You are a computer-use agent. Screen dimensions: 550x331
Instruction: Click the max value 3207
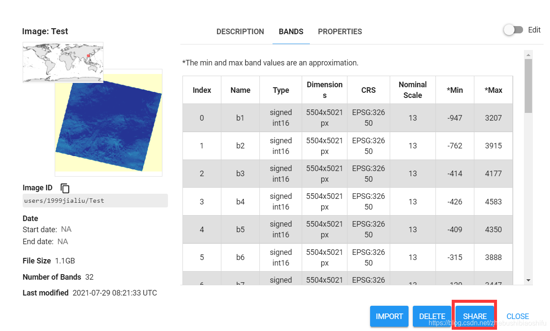point(493,118)
